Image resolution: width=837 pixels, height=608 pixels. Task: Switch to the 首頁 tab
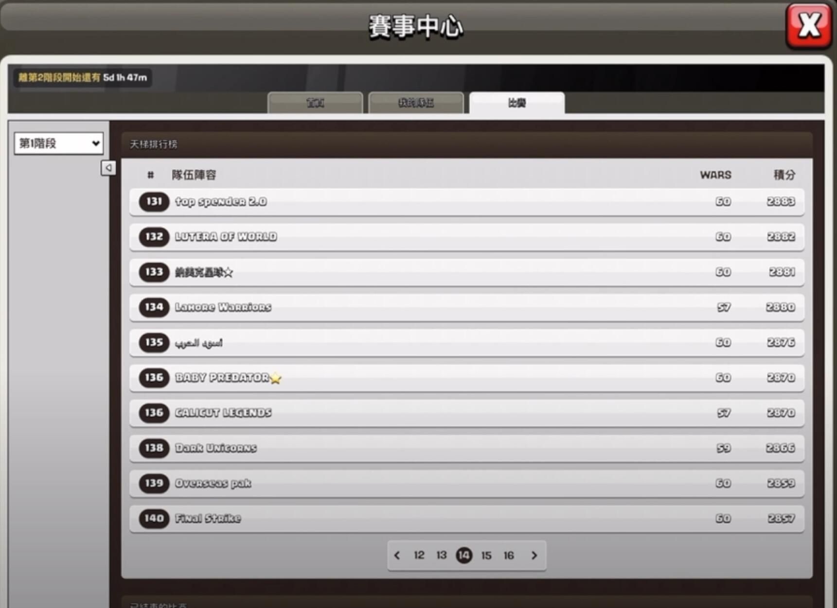315,103
